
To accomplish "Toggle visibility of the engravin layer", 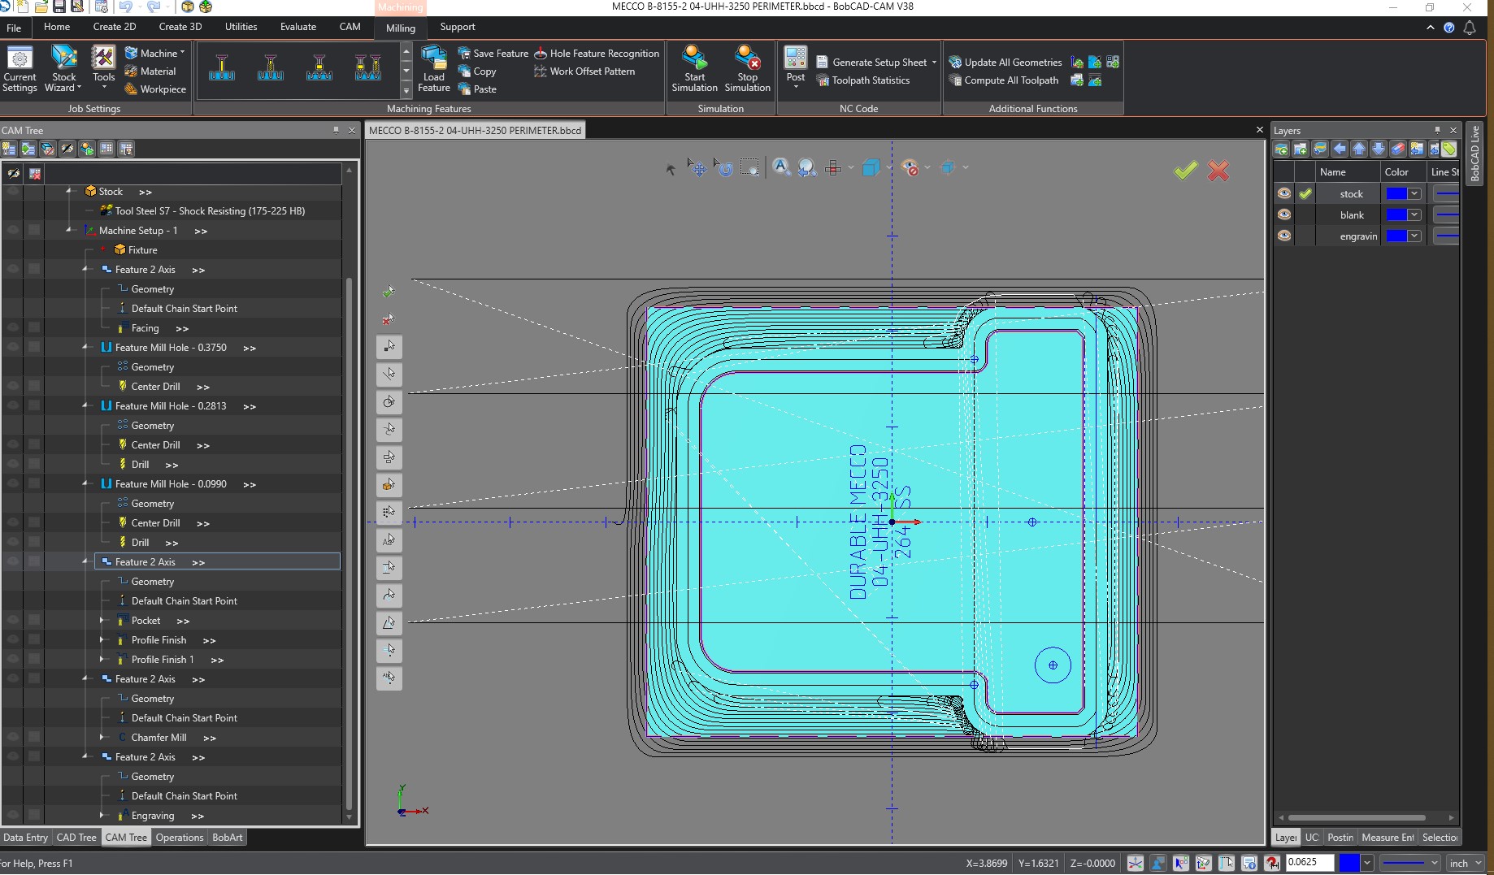I will tap(1283, 236).
